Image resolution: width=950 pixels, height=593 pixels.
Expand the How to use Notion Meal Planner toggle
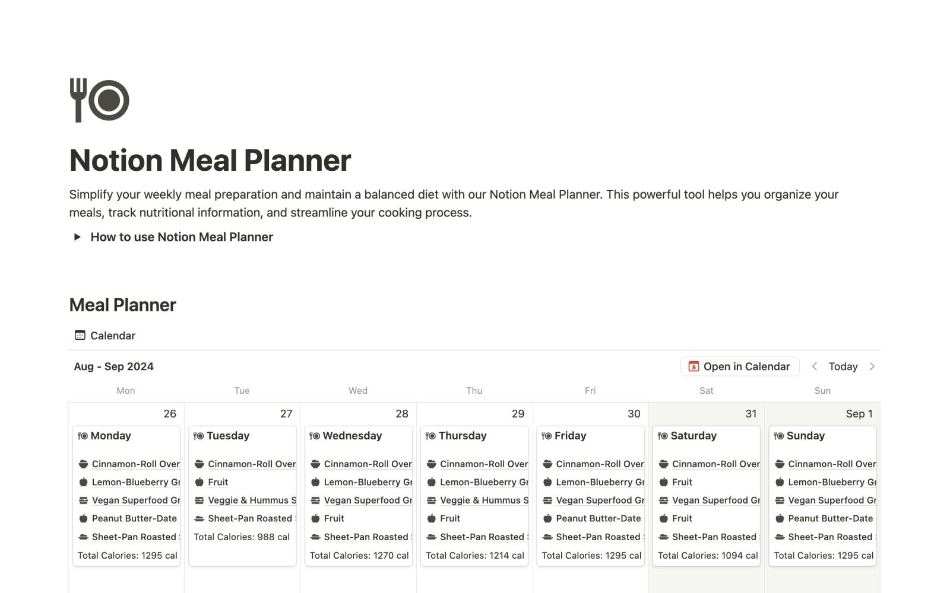[77, 237]
